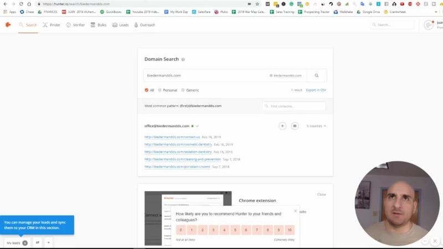This screenshot has height=249, width=443.
Task: Switch to the Verifier tab
Action: tap(75, 25)
